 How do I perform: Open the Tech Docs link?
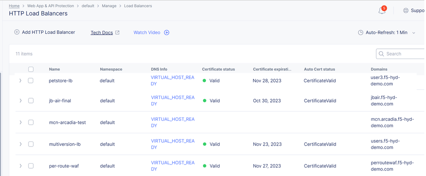point(101,32)
